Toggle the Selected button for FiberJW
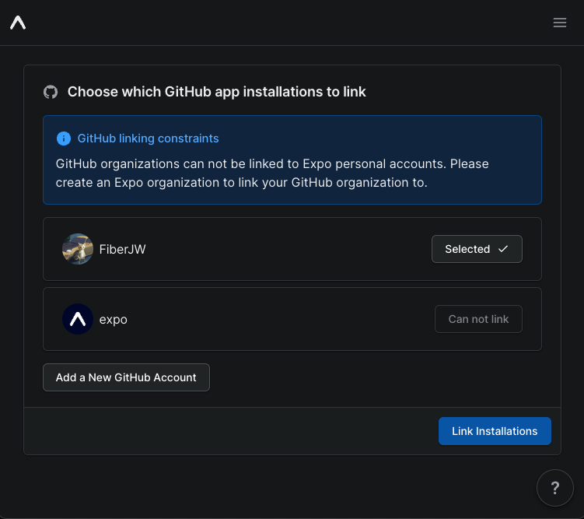This screenshot has height=519, width=584. coord(477,249)
